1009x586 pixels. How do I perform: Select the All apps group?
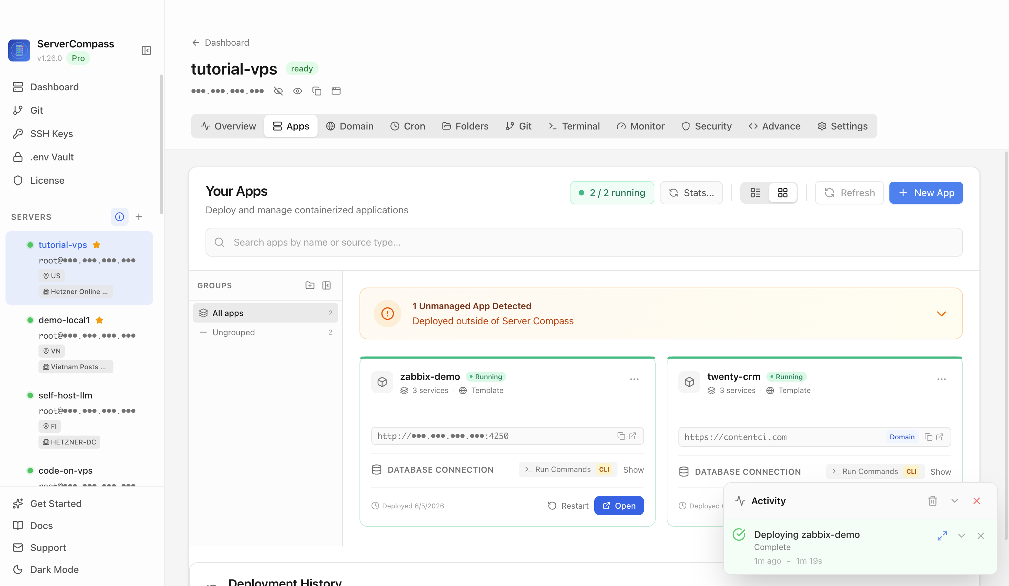(x=265, y=313)
